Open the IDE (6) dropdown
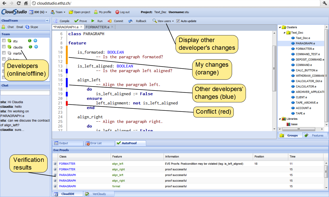 pos(38,12)
